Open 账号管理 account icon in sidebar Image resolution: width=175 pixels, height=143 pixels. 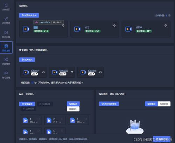(6, 73)
